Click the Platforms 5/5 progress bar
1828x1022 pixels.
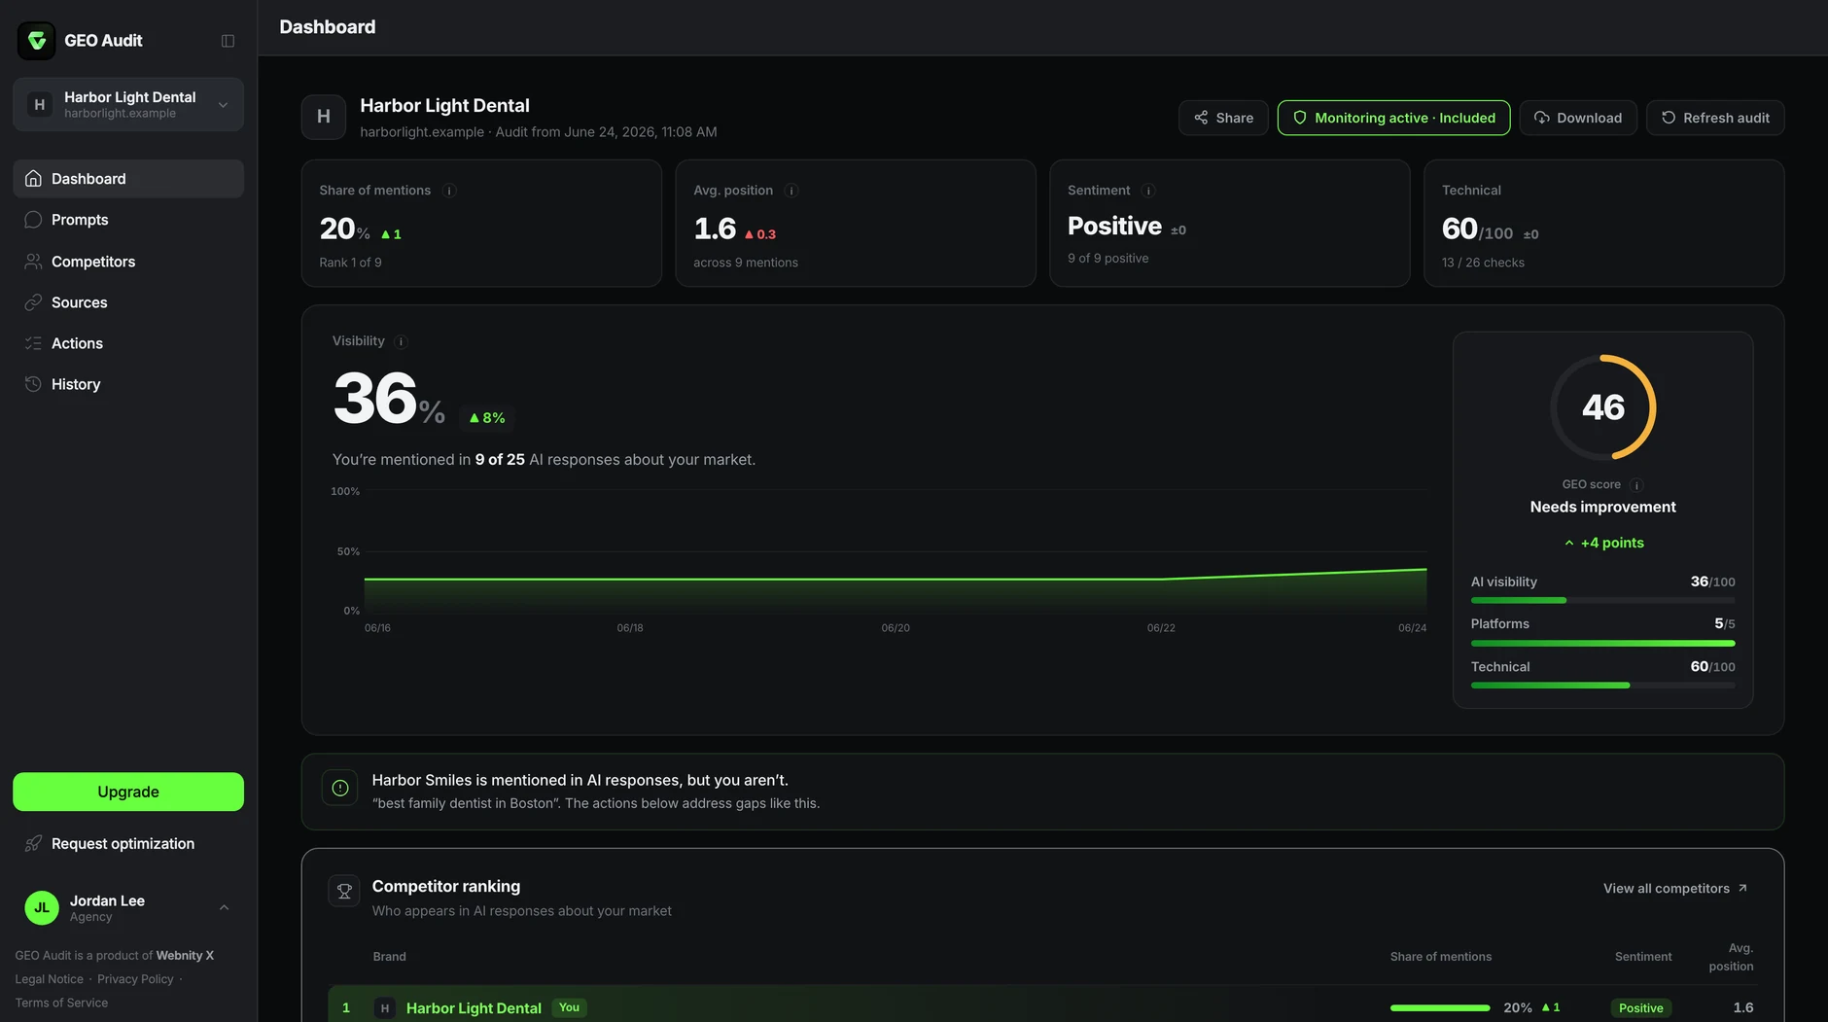[x=1602, y=644]
